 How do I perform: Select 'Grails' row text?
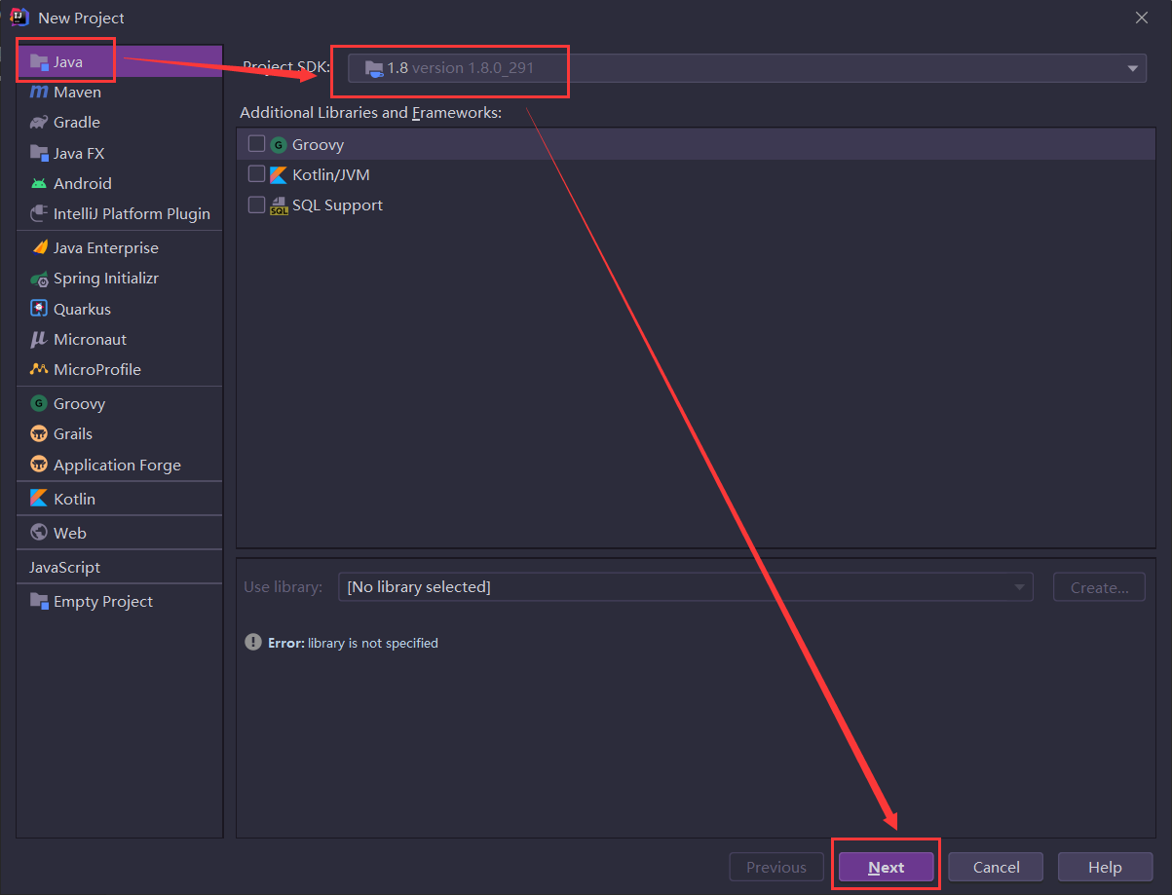pos(73,433)
